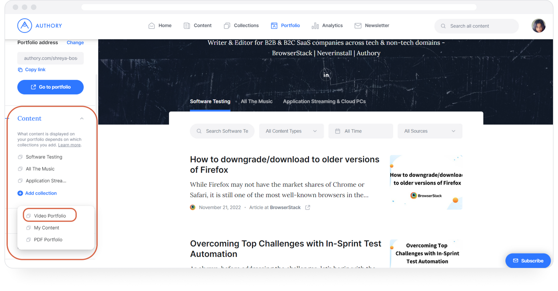Click the Authory logo icon
558x291 pixels.
(x=25, y=26)
